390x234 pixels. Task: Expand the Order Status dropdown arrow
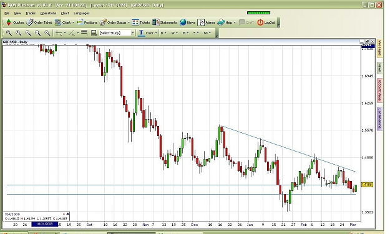(x=129, y=22)
